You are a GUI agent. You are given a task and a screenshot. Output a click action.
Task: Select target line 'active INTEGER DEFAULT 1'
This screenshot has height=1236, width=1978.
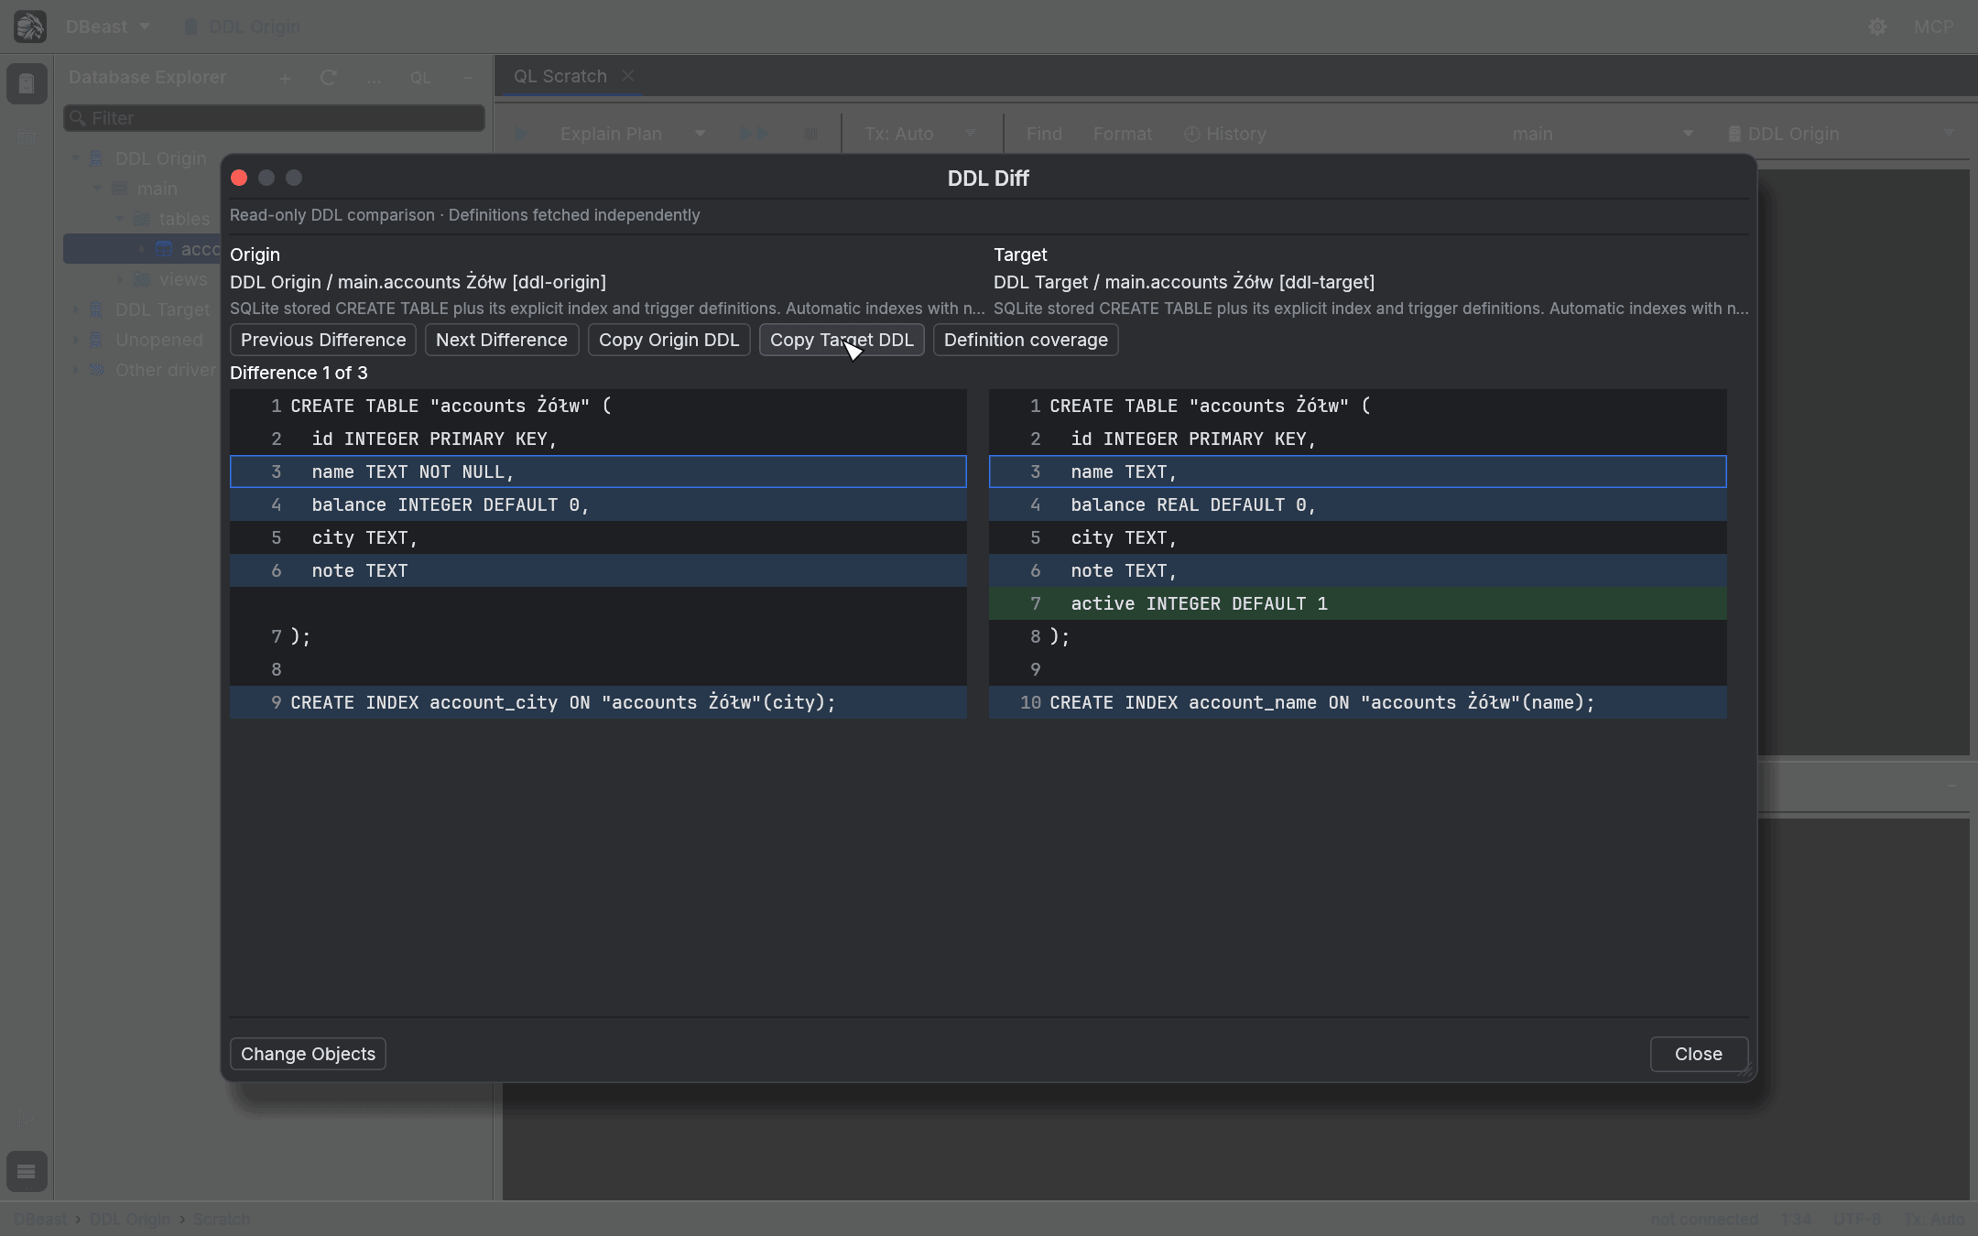pyautogui.click(x=1357, y=603)
